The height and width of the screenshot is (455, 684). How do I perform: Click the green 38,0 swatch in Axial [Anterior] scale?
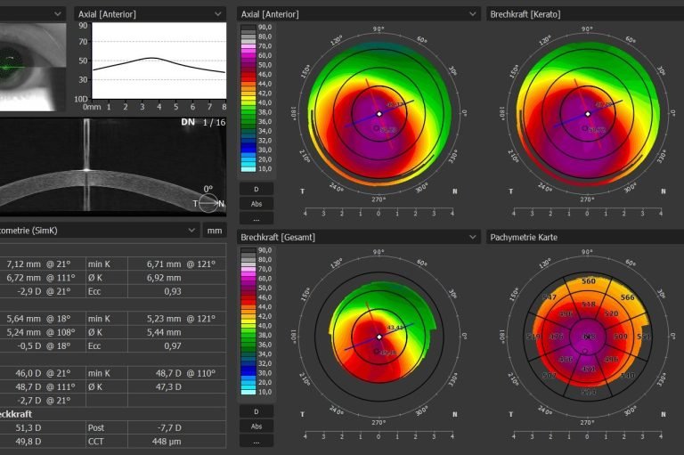[x=248, y=112]
